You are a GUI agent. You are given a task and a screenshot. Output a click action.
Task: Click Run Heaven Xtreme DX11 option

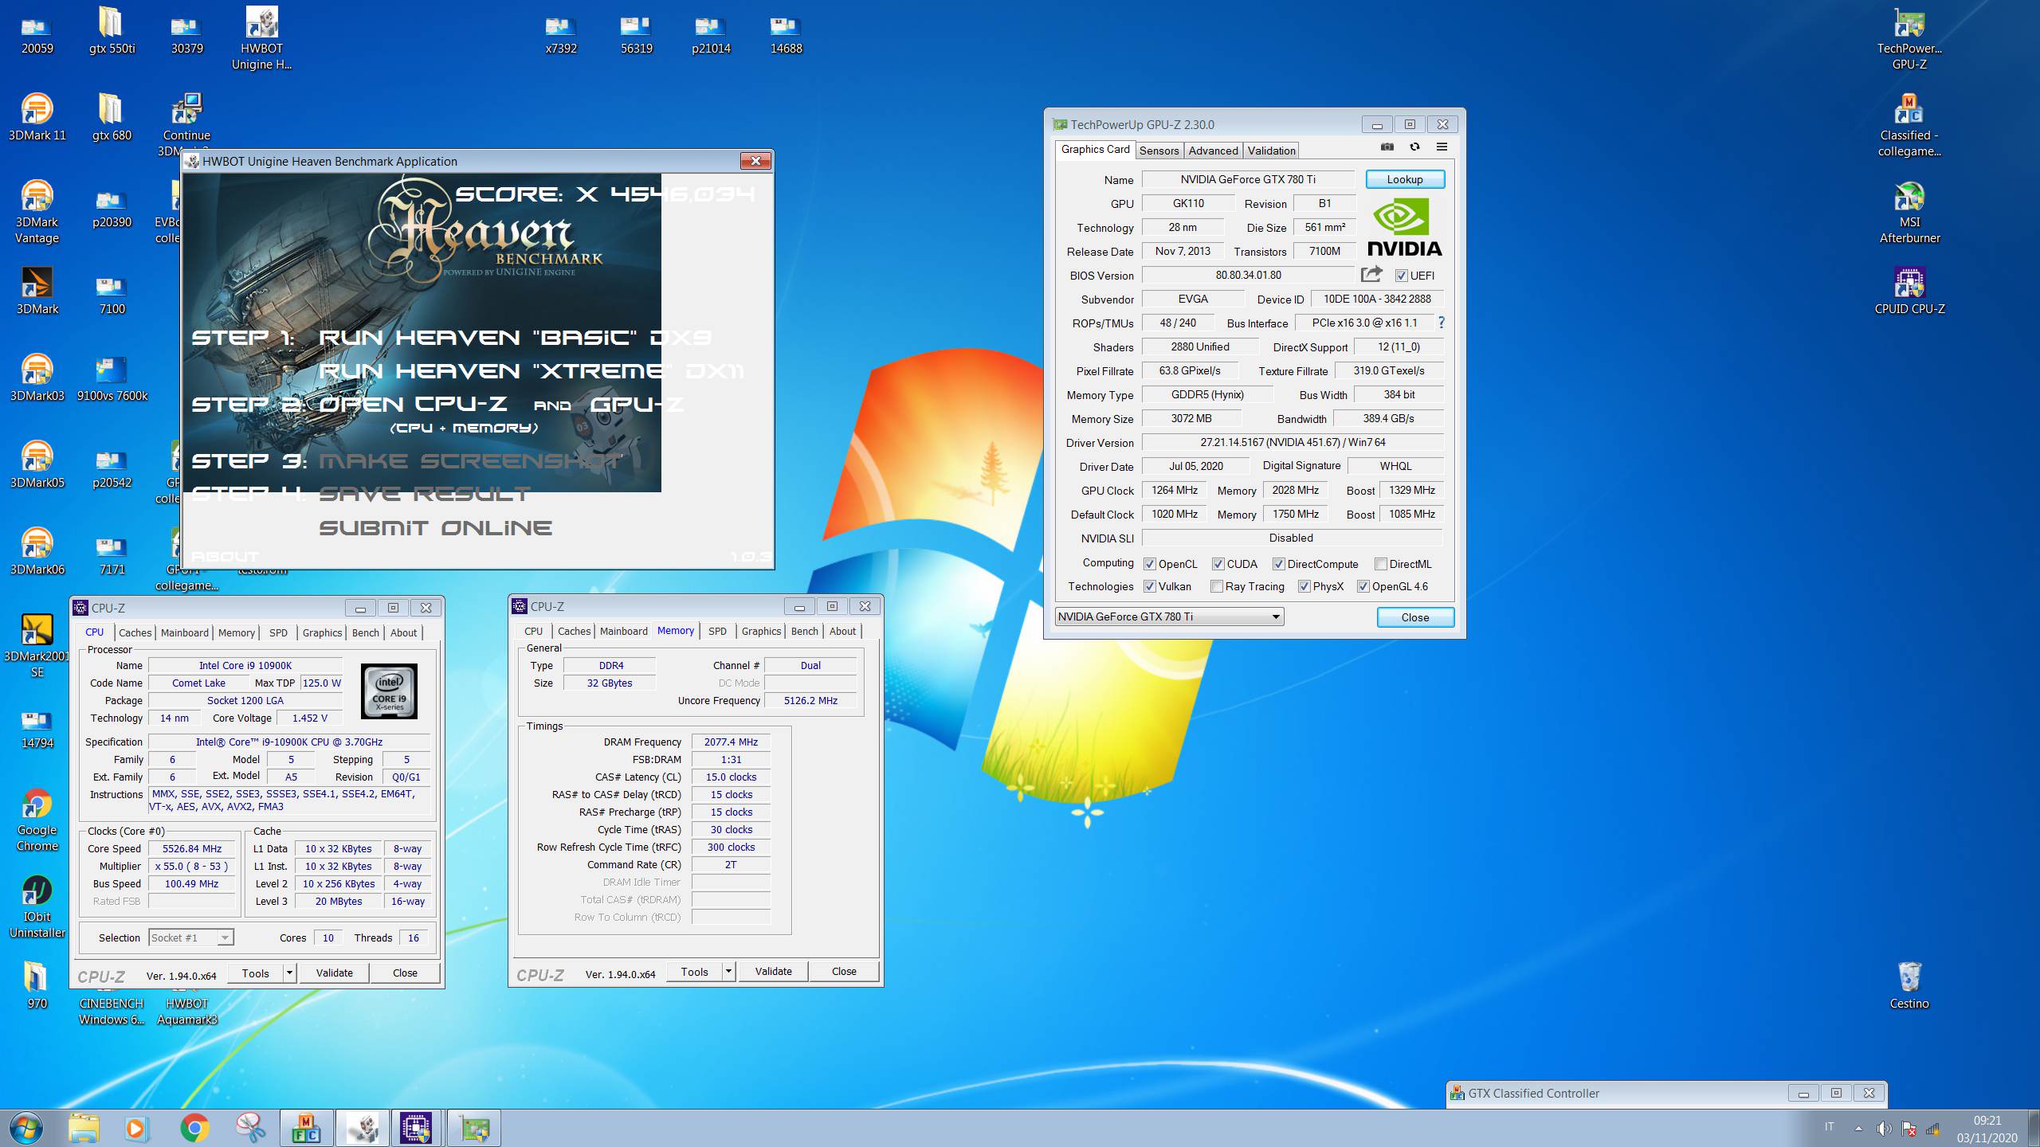click(x=531, y=371)
